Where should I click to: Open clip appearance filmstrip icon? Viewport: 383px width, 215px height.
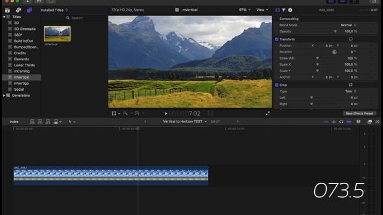(358, 121)
